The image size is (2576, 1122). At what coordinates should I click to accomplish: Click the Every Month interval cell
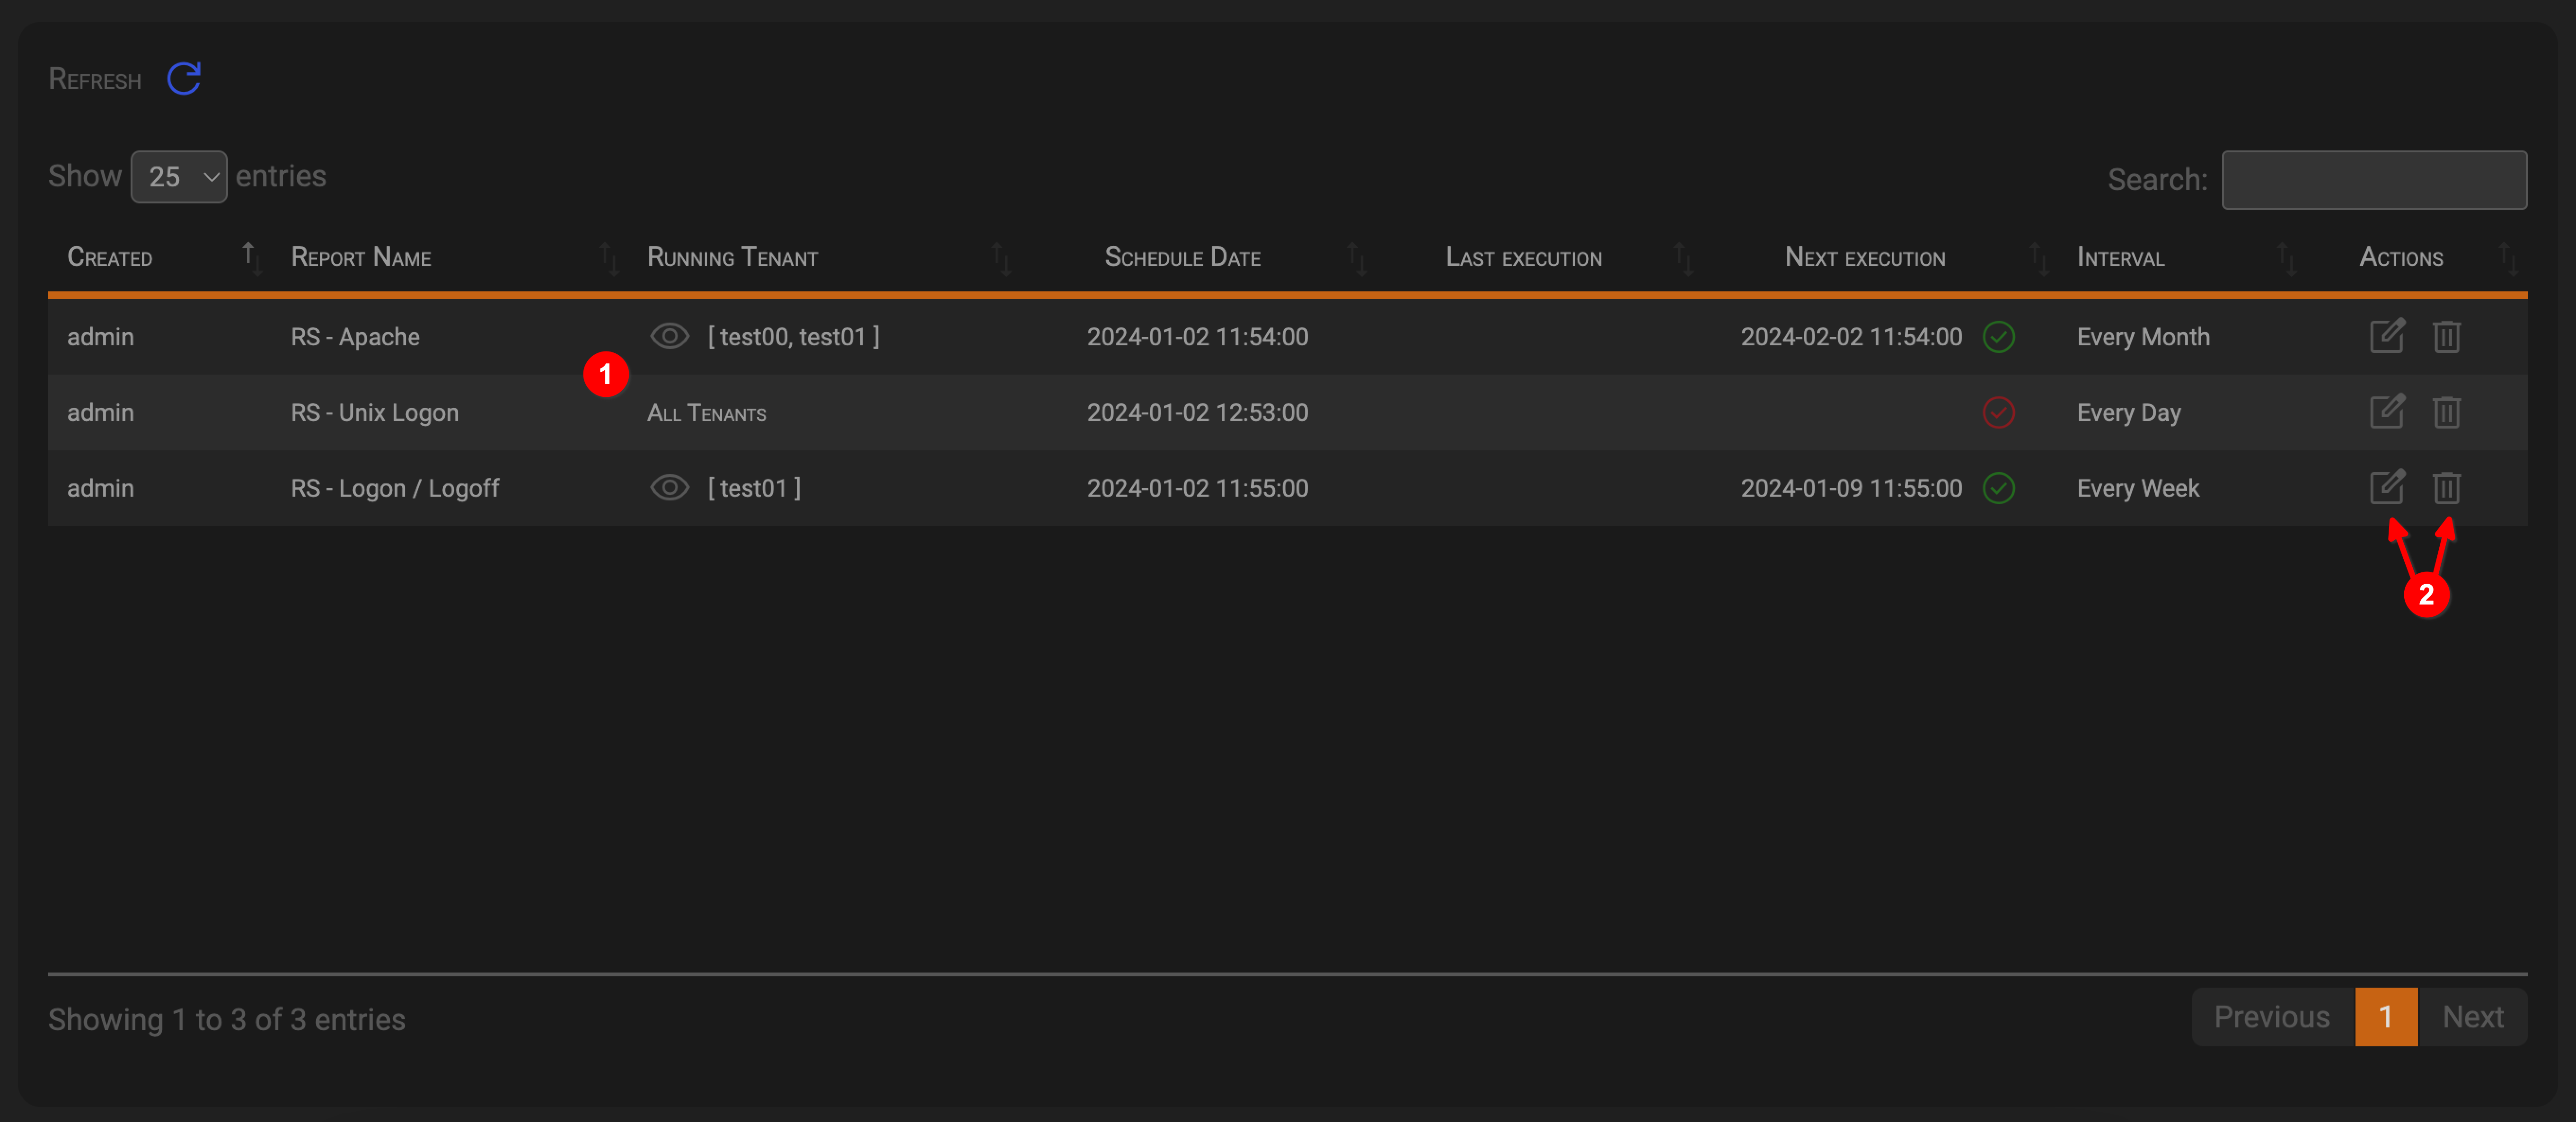pos(2143,337)
